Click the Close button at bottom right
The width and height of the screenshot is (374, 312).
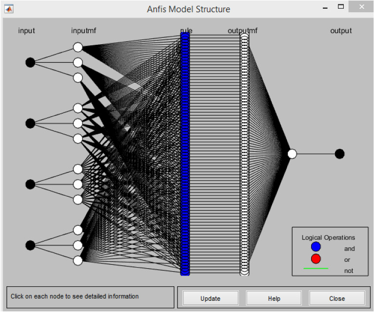[x=337, y=298]
